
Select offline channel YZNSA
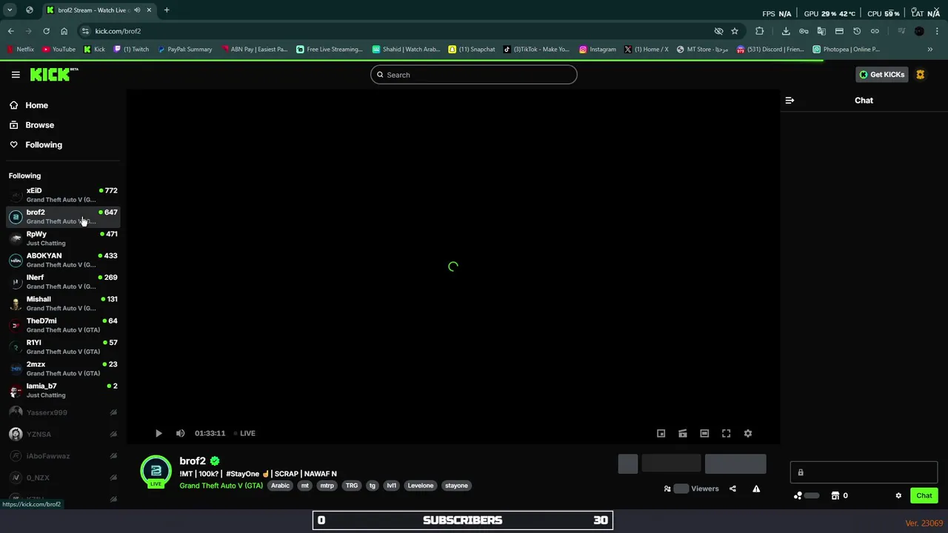pyautogui.click(x=63, y=434)
